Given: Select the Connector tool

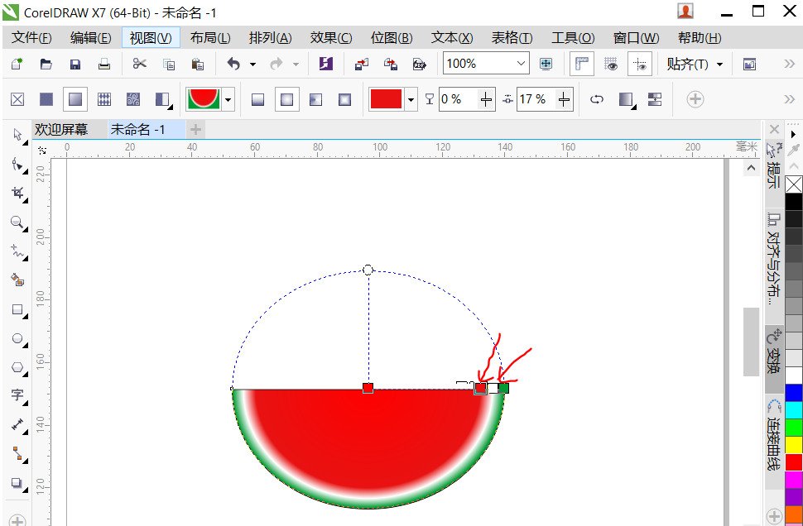Looking at the screenshot, I should pyautogui.click(x=17, y=453).
